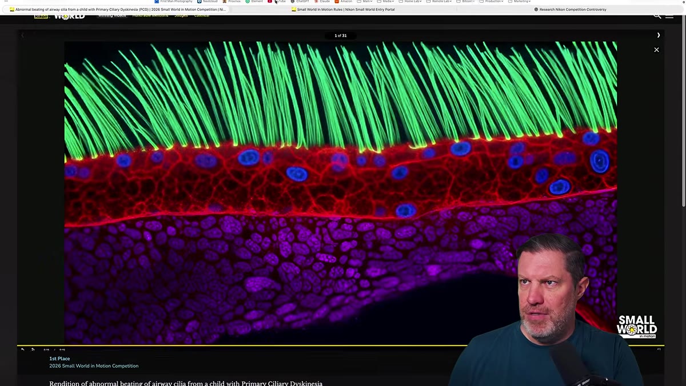Switch to Research Nikon Competition Controversy tab
Image resolution: width=686 pixels, height=386 pixels.
(570, 9)
